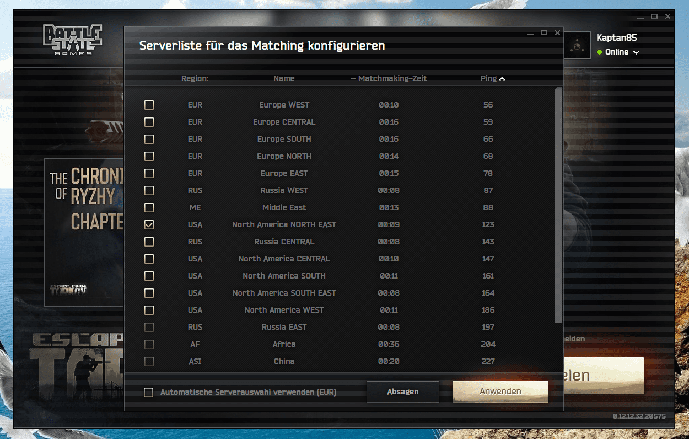Tick the Europe EAST checkbox
Screen dimensions: 689x439
click(x=149, y=173)
